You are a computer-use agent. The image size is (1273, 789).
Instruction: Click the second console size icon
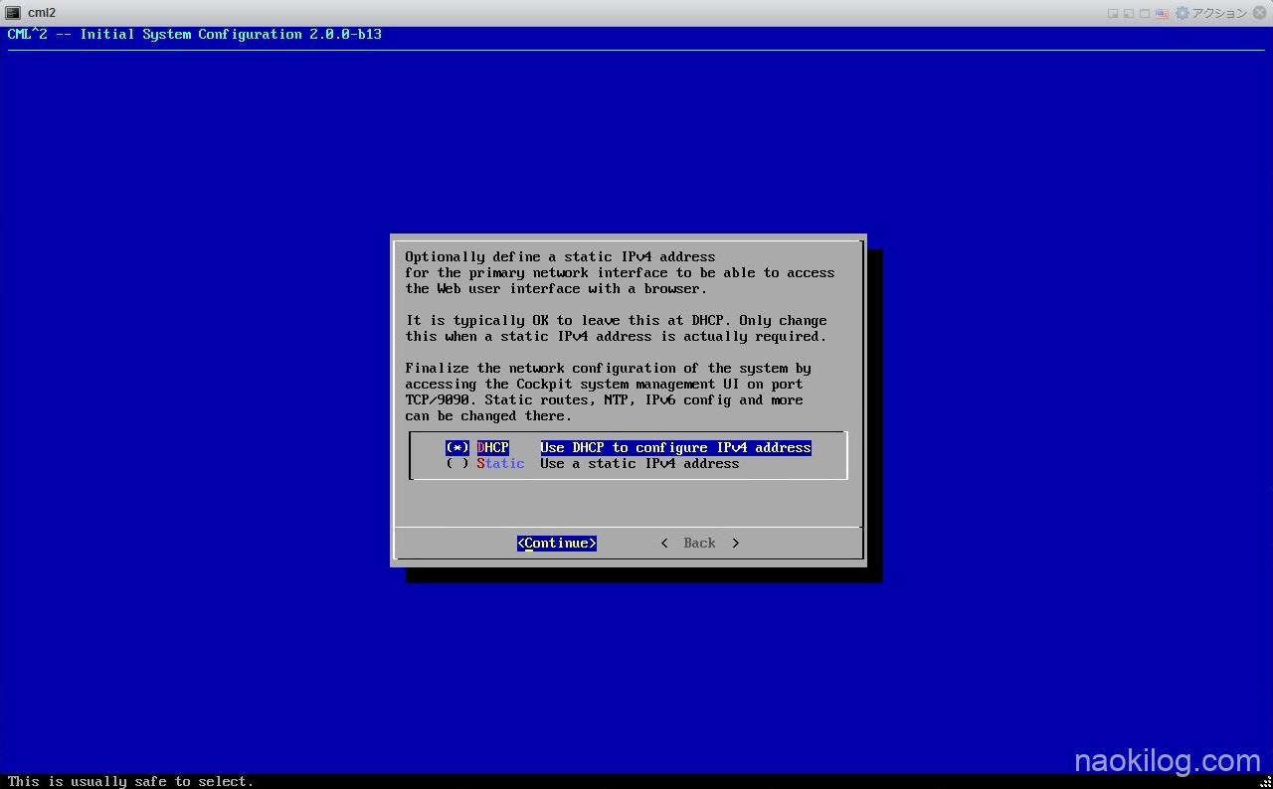1129,13
